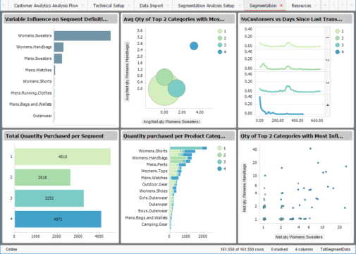Close the Segmentation tab
The width and height of the screenshot is (356, 254).
[281, 6]
